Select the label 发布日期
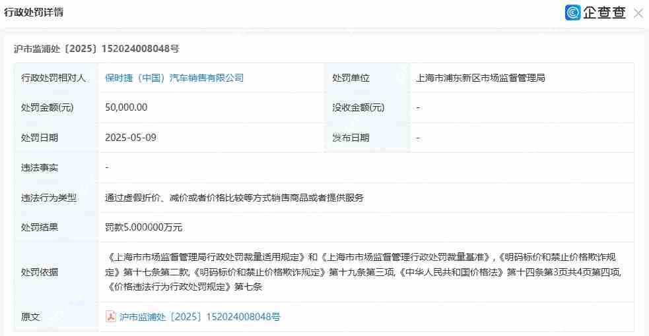The image size is (649, 336). 351,138
